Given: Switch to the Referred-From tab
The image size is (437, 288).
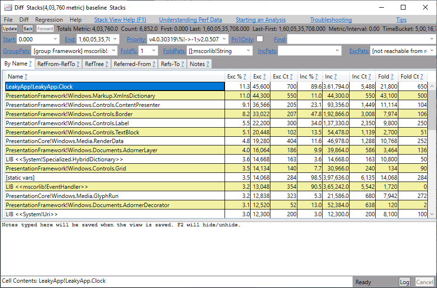Looking at the screenshot, I should (x=135, y=64).
